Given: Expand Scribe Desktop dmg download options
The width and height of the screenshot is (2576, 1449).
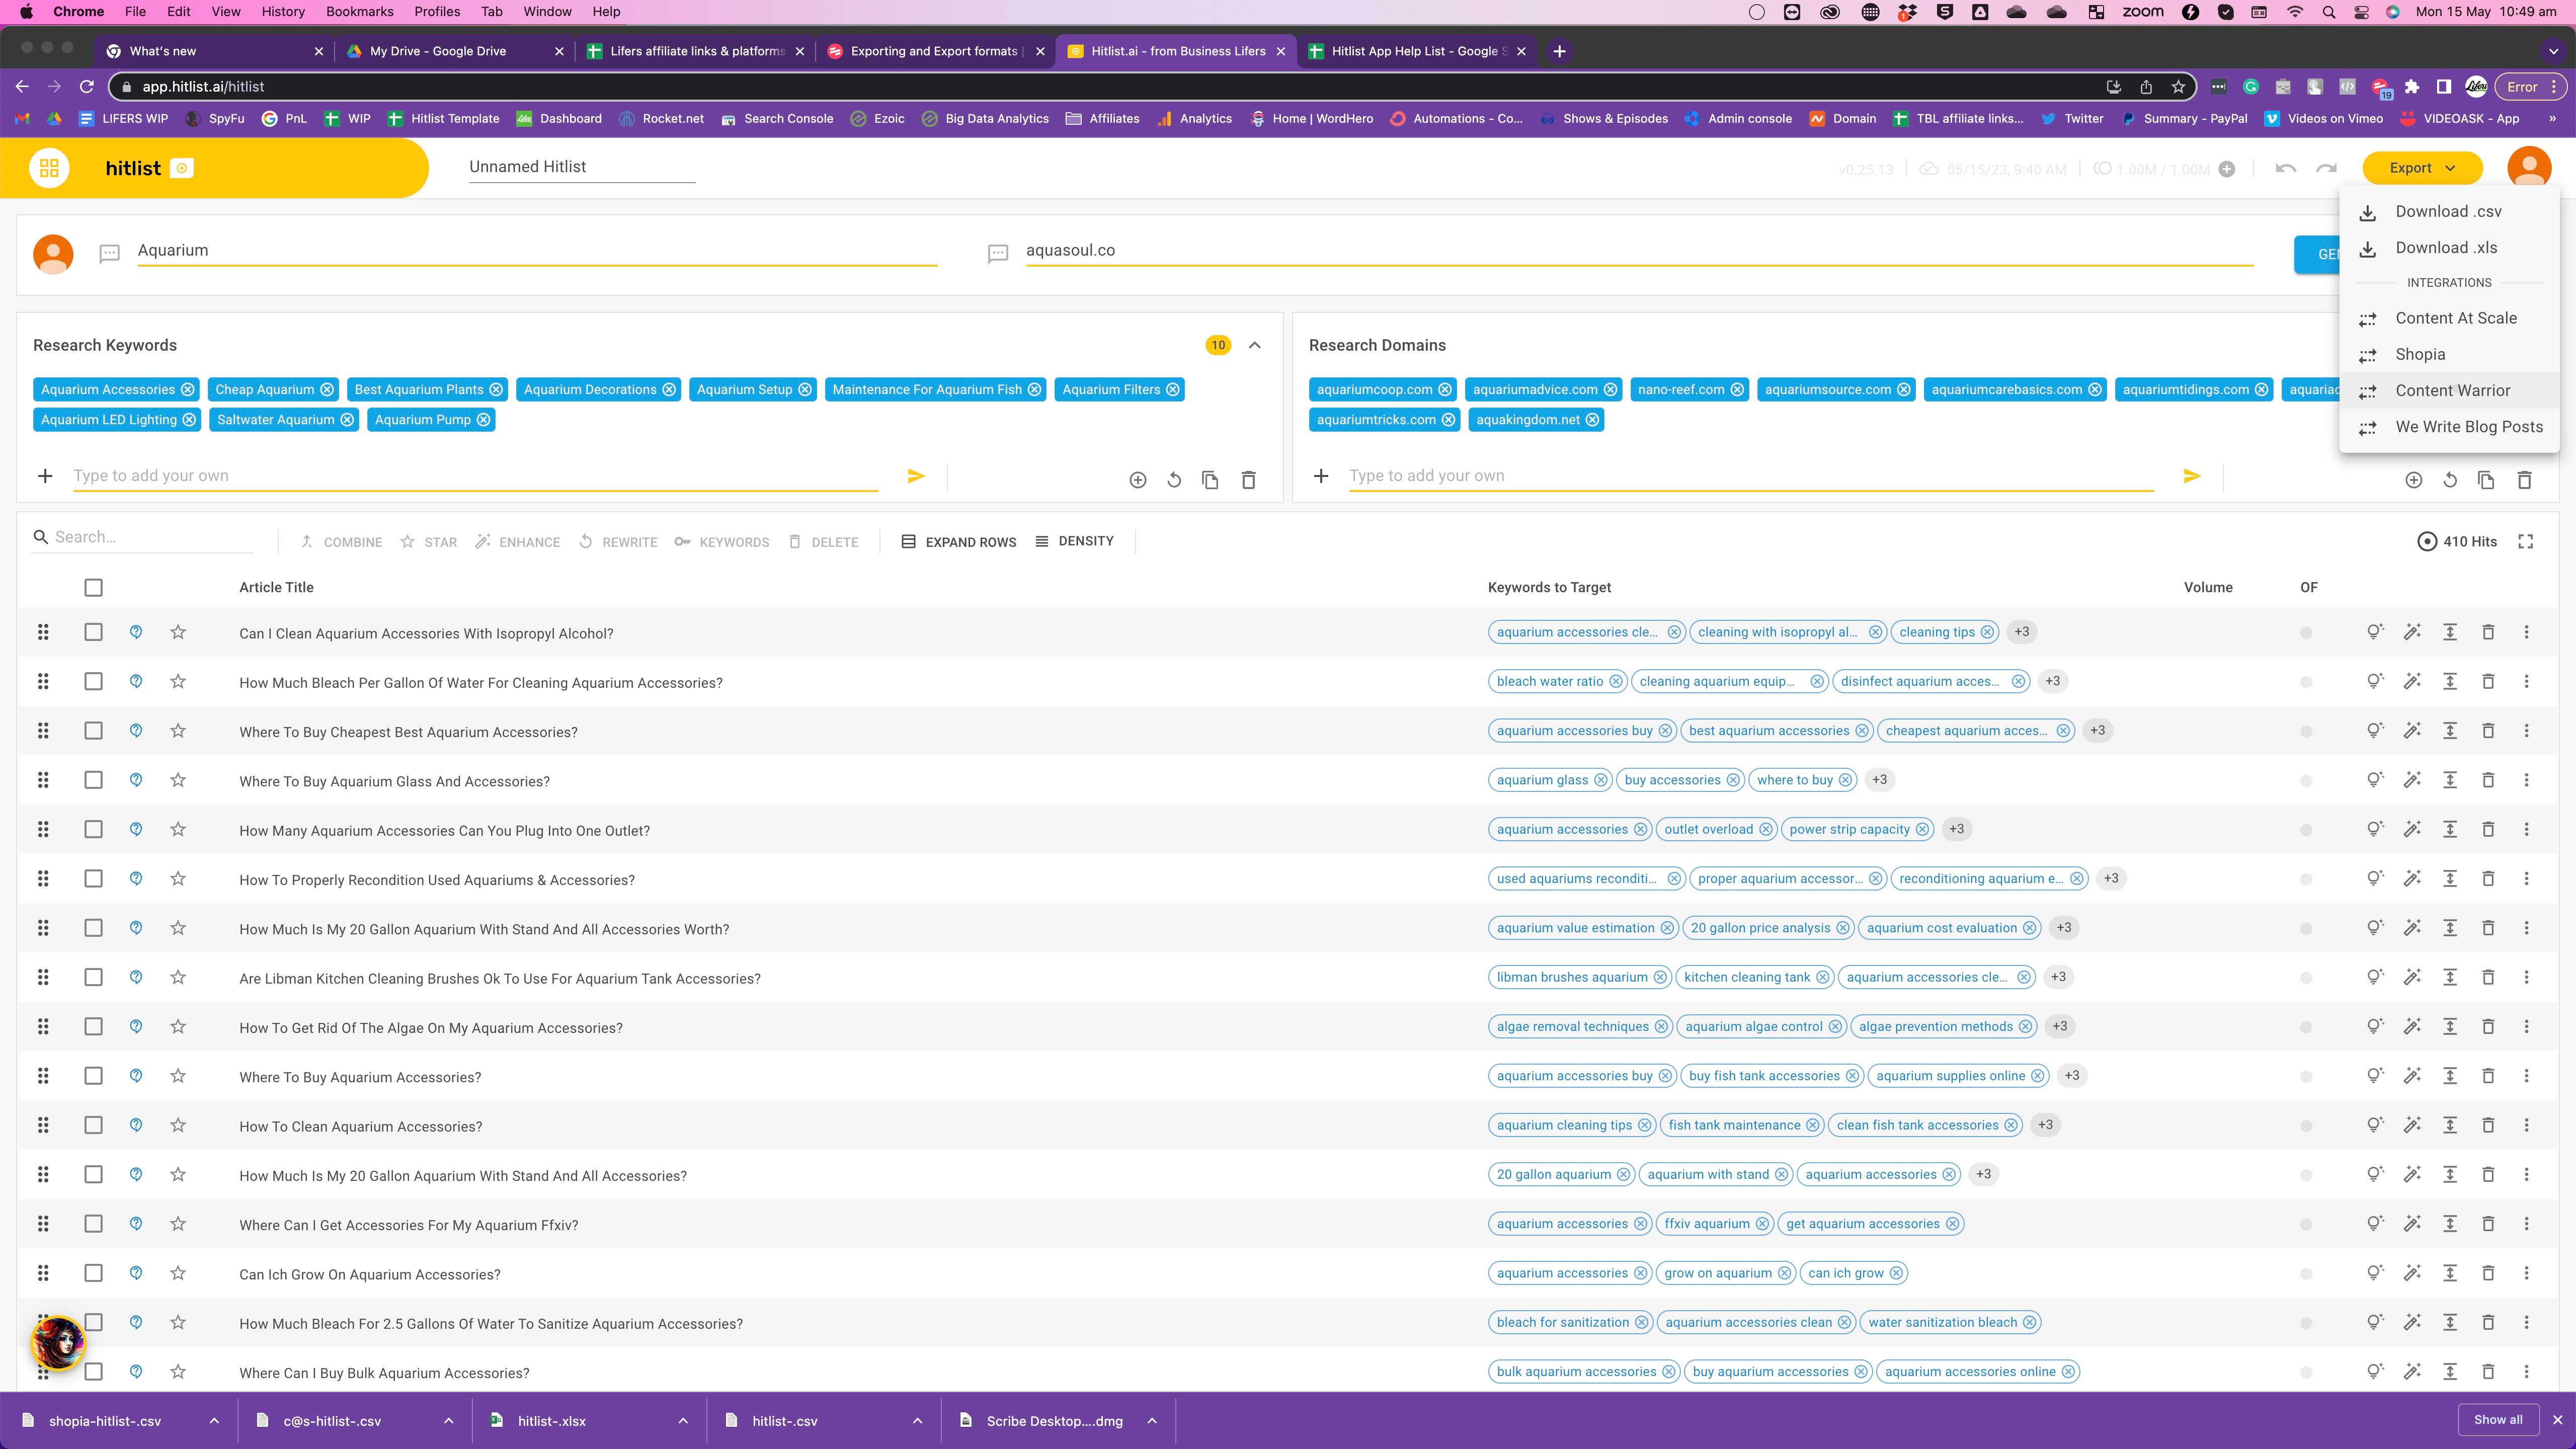Looking at the screenshot, I should [x=1152, y=1421].
